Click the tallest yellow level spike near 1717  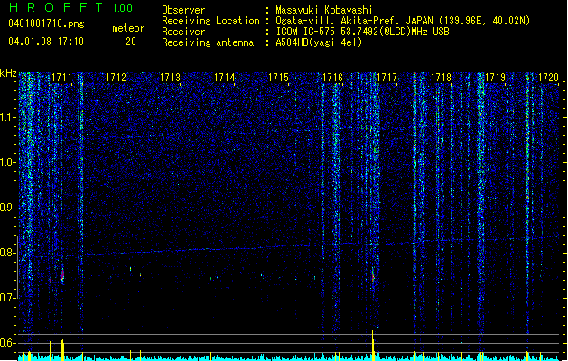pos(372,345)
